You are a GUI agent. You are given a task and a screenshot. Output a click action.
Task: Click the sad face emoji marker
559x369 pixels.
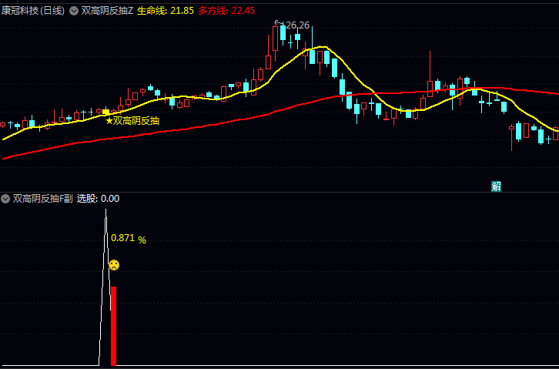pyautogui.click(x=114, y=265)
